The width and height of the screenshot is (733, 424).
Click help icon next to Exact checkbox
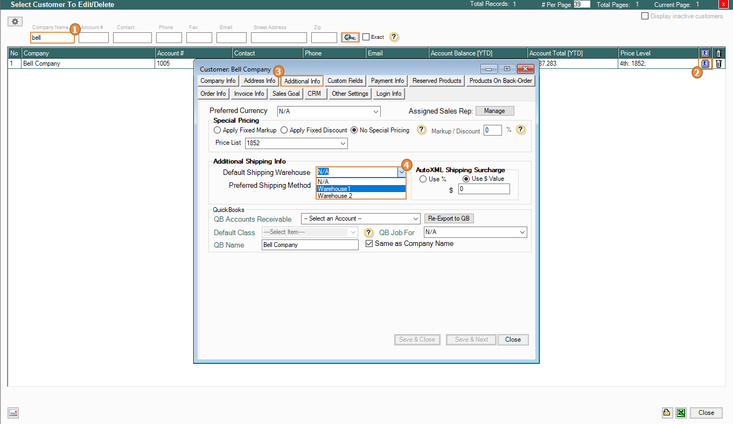pos(394,37)
